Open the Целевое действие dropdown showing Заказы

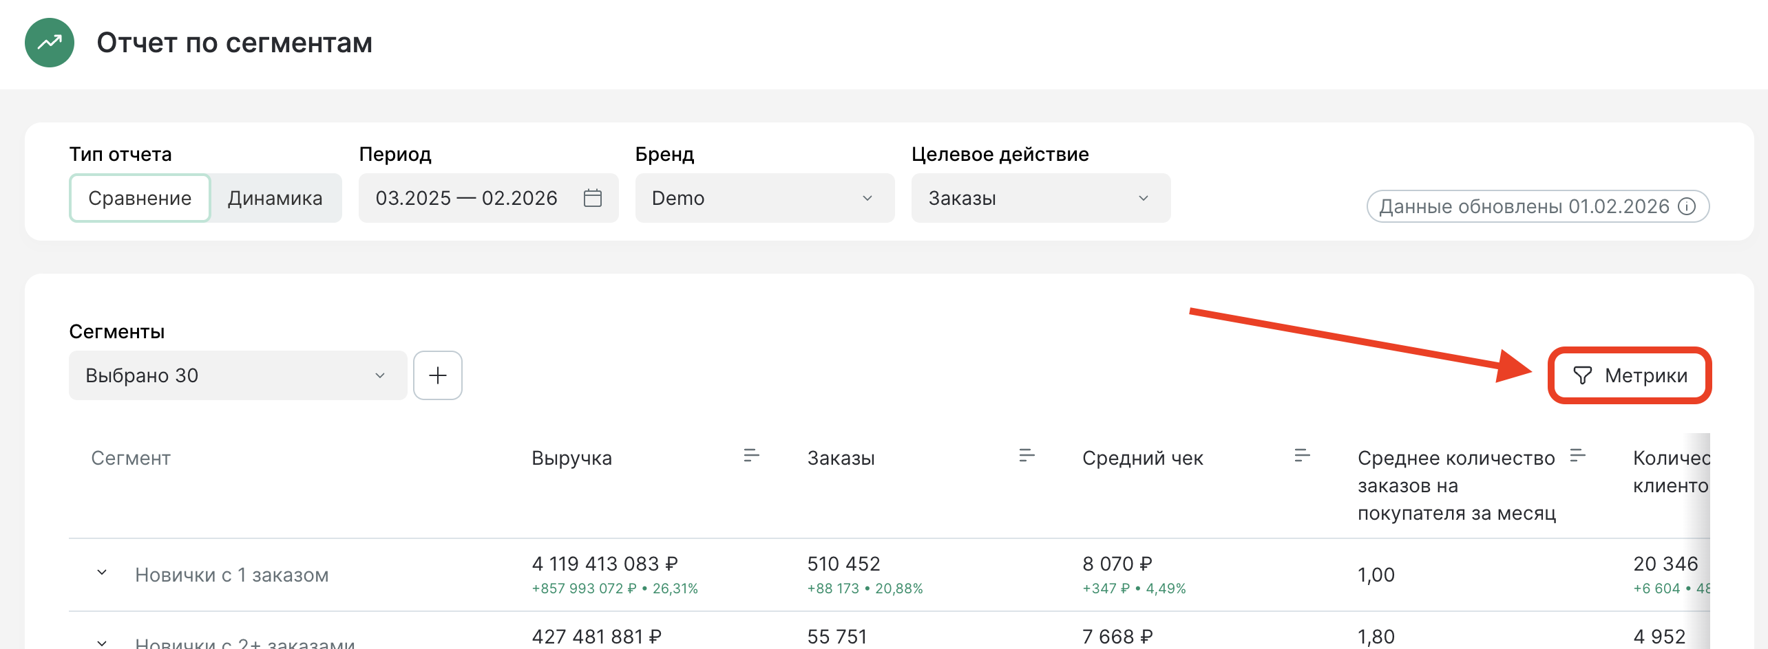click(1040, 198)
